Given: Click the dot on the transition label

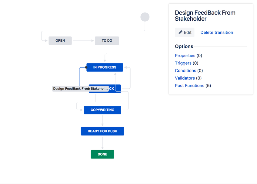Looking at the screenshot, I should [x=88, y=89].
